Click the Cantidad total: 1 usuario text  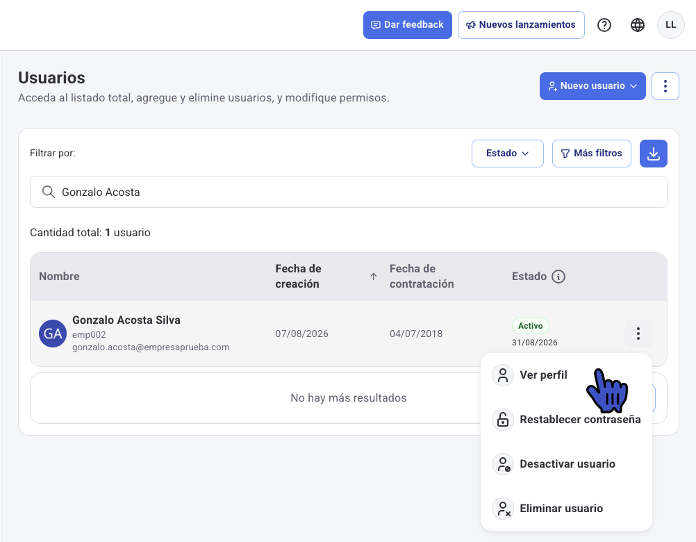coord(90,233)
